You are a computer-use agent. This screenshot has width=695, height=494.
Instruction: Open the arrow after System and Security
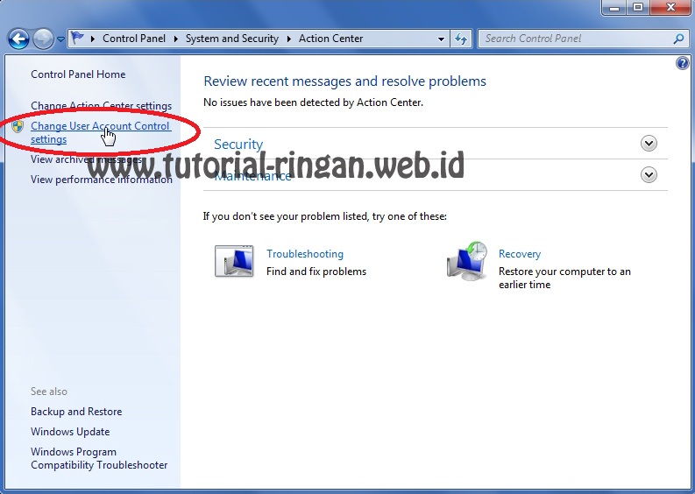coord(289,39)
